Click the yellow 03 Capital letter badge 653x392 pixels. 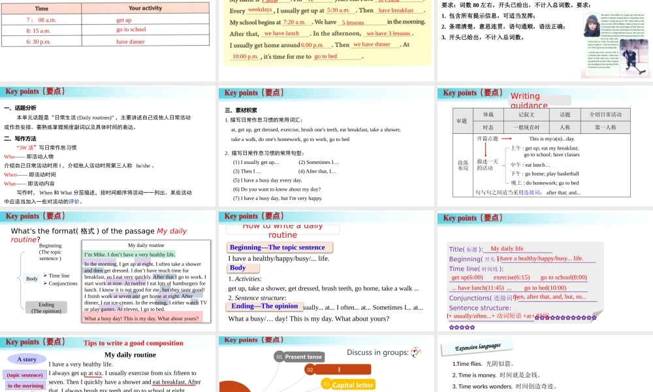click(x=348, y=385)
